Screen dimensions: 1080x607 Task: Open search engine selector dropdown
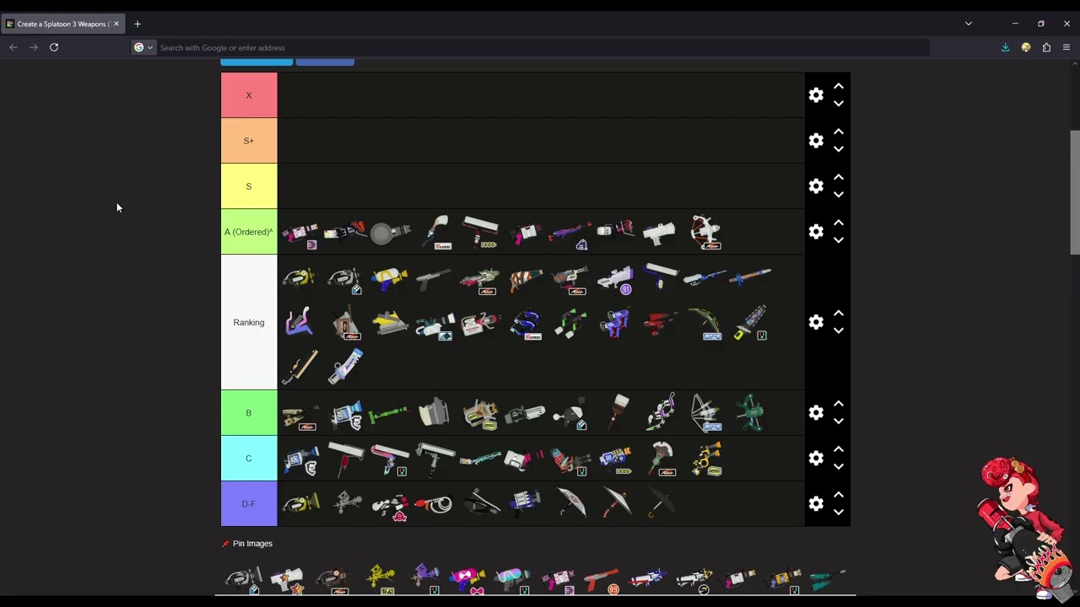(x=143, y=47)
